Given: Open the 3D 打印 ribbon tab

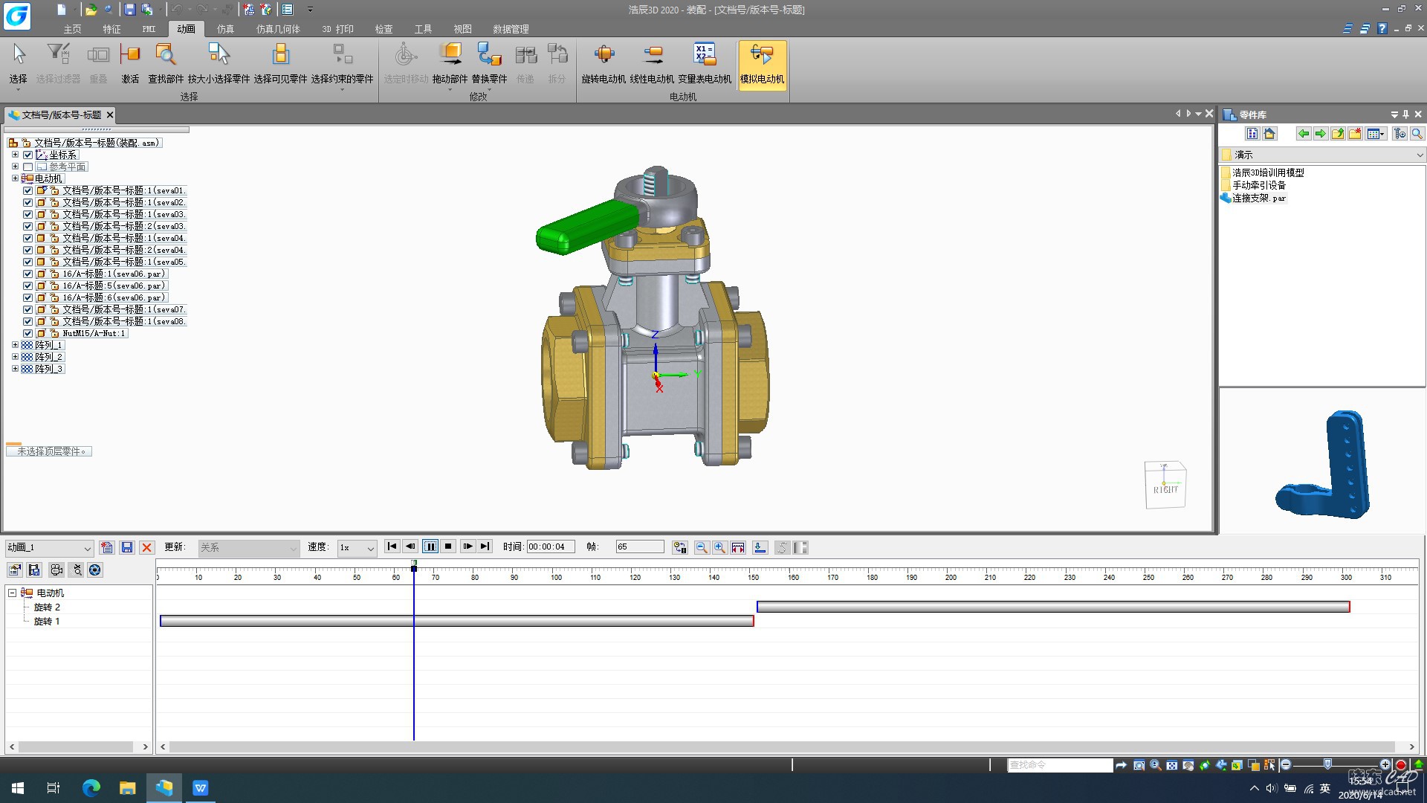Looking at the screenshot, I should pos(337,29).
